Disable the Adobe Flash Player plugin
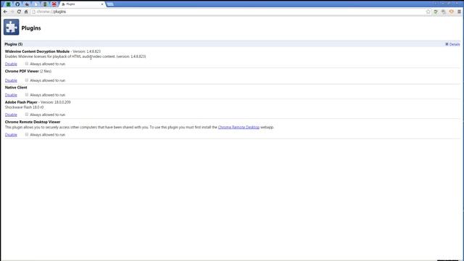The image size is (464, 261). pyautogui.click(x=11, y=115)
